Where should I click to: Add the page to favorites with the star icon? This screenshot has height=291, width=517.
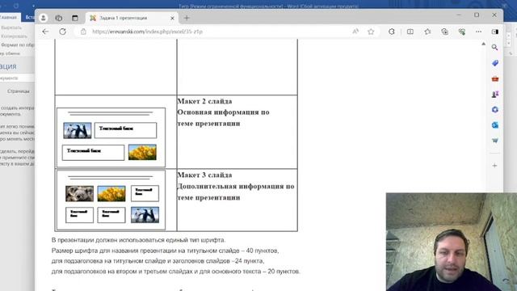point(371,32)
